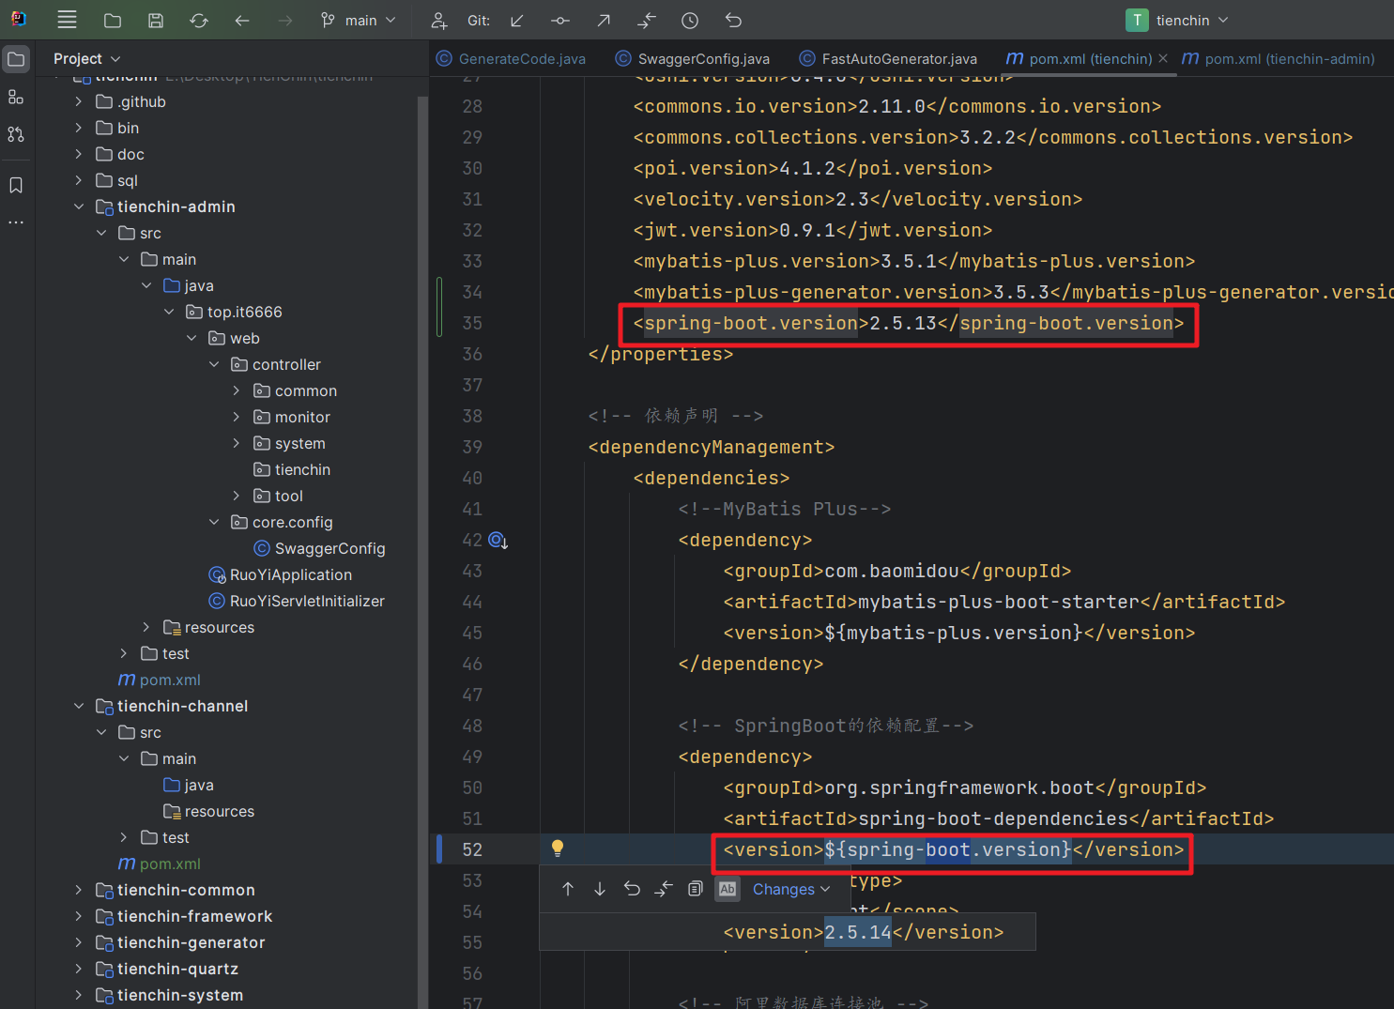Click Git Update Project arrow icon
The height and width of the screenshot is (1009, 1394).
517,20
